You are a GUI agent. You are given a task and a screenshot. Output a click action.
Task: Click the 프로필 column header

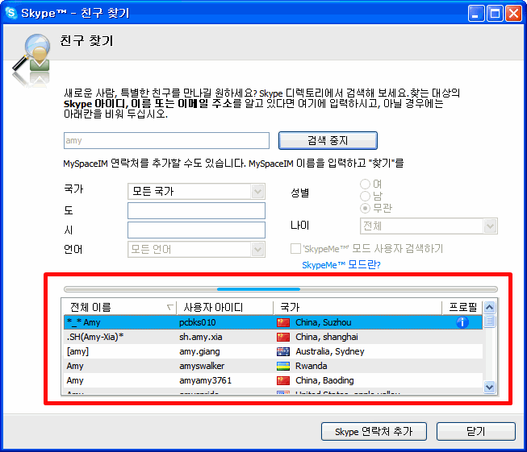pyautogui.click(x=462, y=307)
